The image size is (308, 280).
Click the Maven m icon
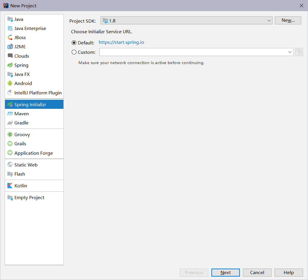tap(10, 114)
